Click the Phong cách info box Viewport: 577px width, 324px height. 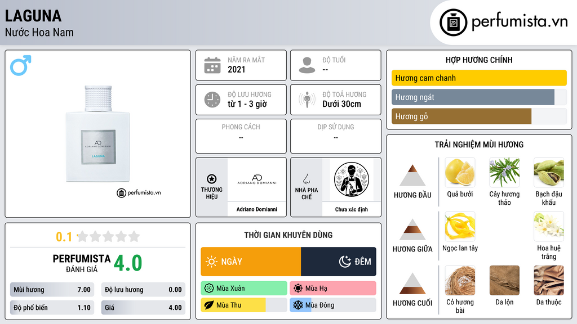click(x=241, y=136)
